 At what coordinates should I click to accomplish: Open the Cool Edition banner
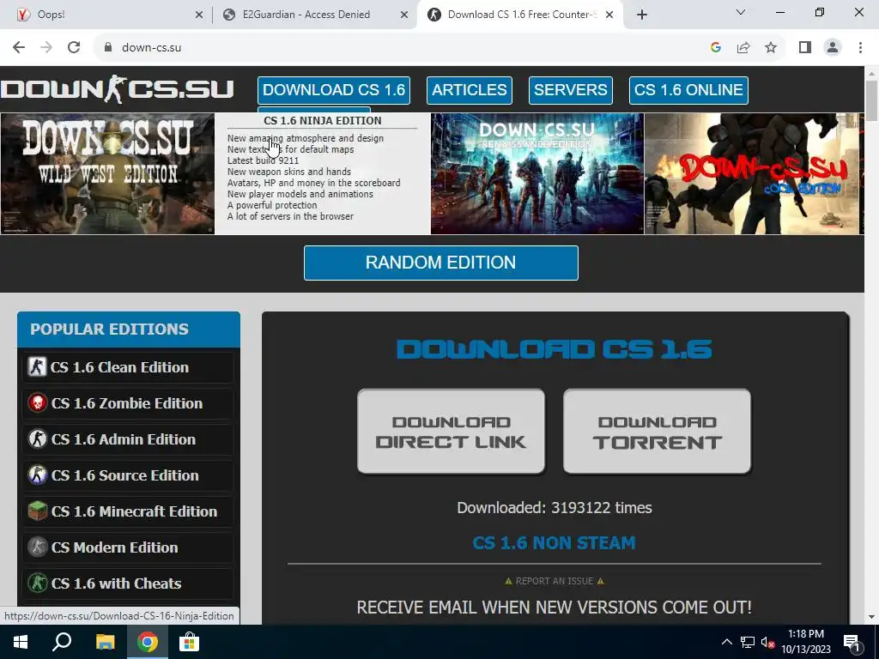pos(751,173)
